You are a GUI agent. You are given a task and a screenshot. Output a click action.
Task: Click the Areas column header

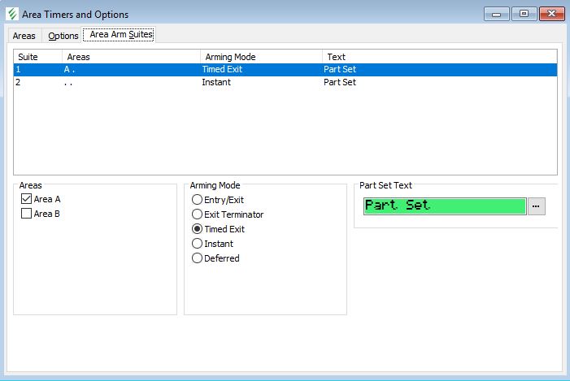point(130,57)
